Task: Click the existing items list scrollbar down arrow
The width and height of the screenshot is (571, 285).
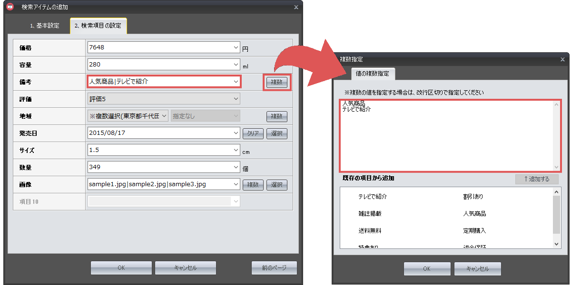Action: [557, 244]
